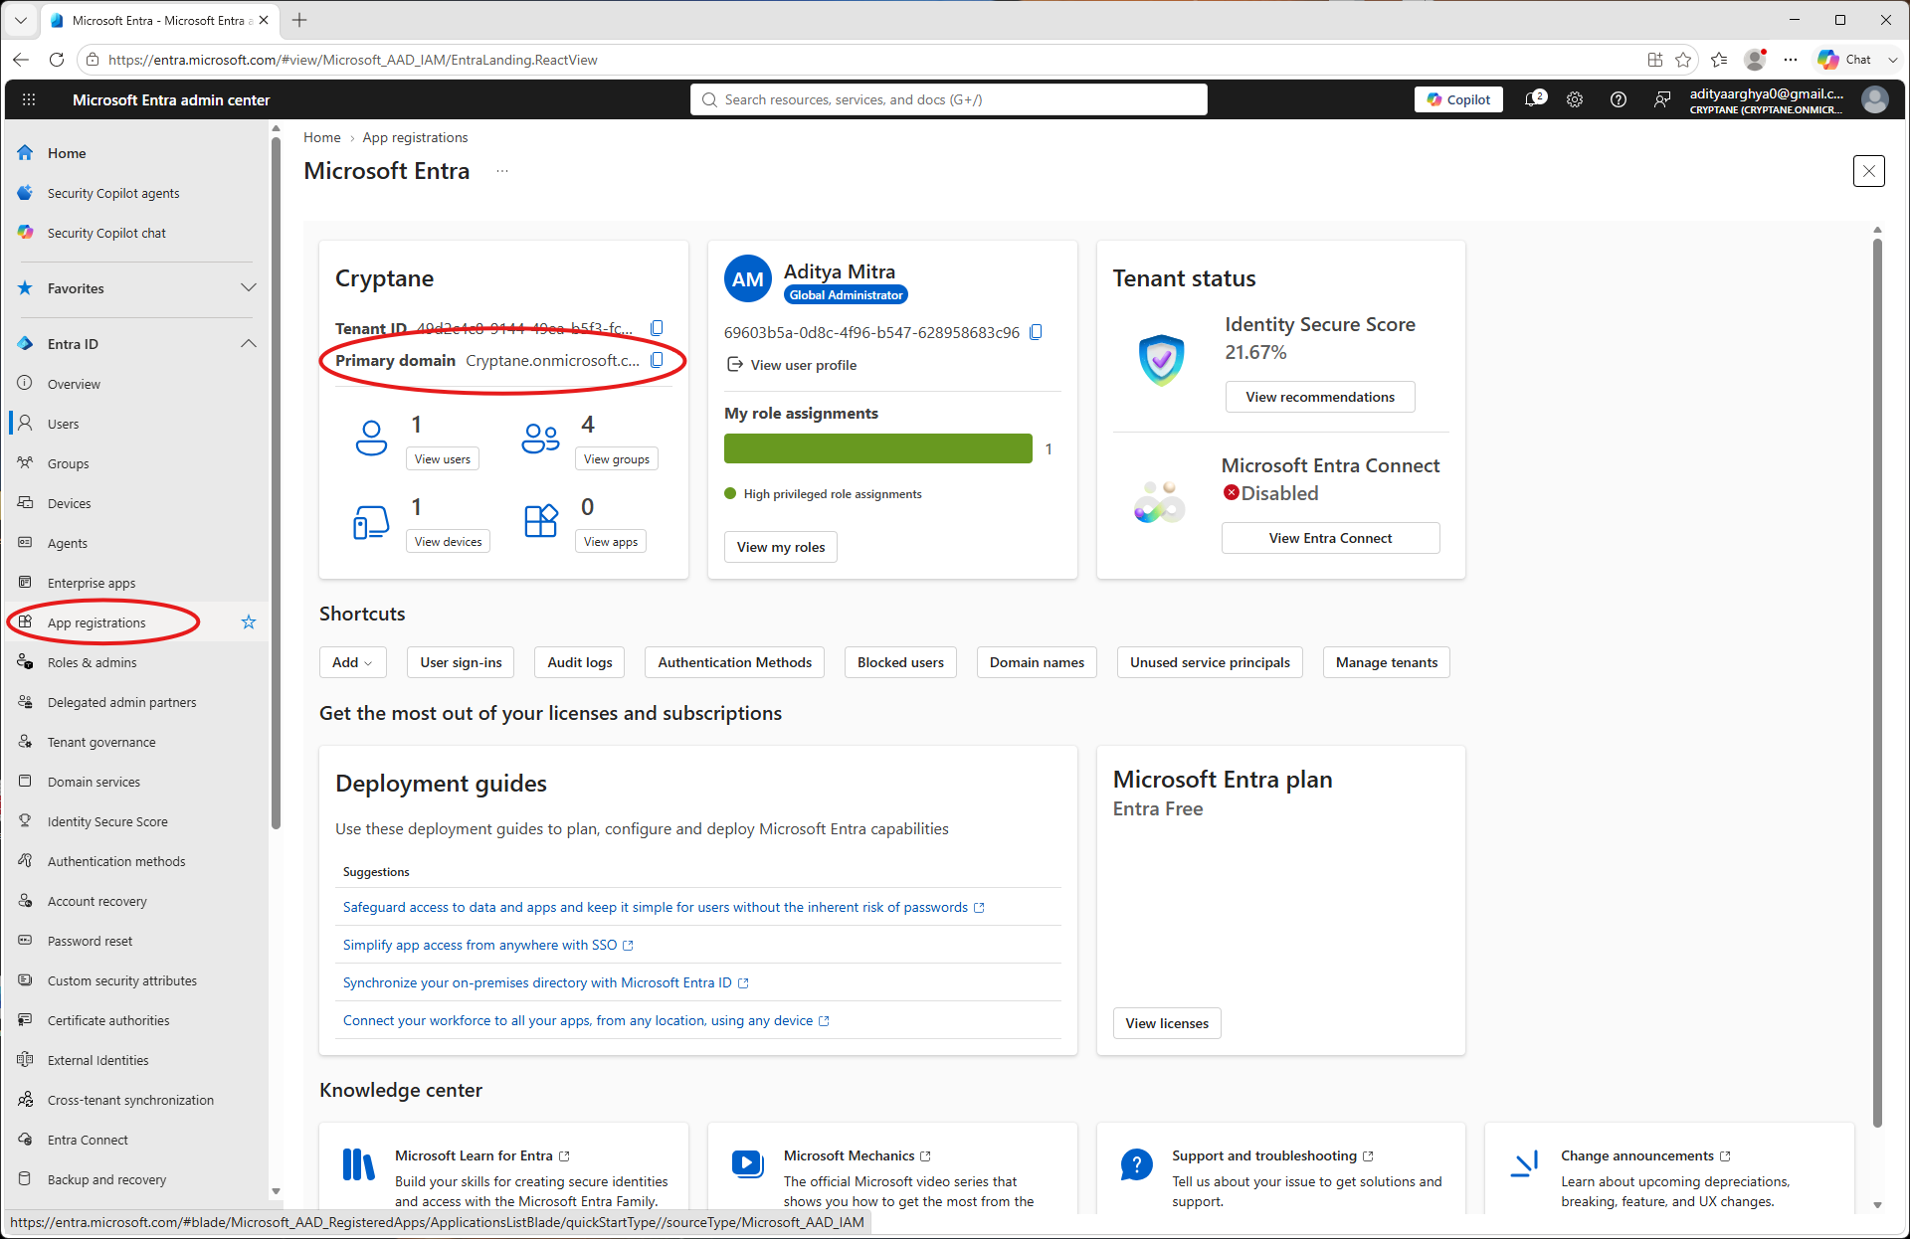The height and width of the screenshot is (1239, 1910).
Task: Copy the Tenant ID value
Action: (657, 328)
